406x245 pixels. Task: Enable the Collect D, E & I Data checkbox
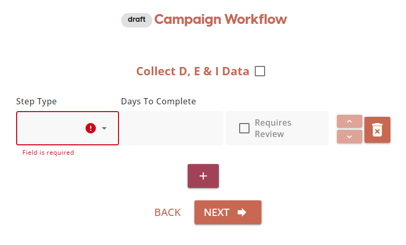point(260,71)
